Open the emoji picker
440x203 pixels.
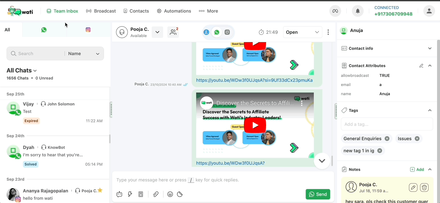[x=170, y=194]
